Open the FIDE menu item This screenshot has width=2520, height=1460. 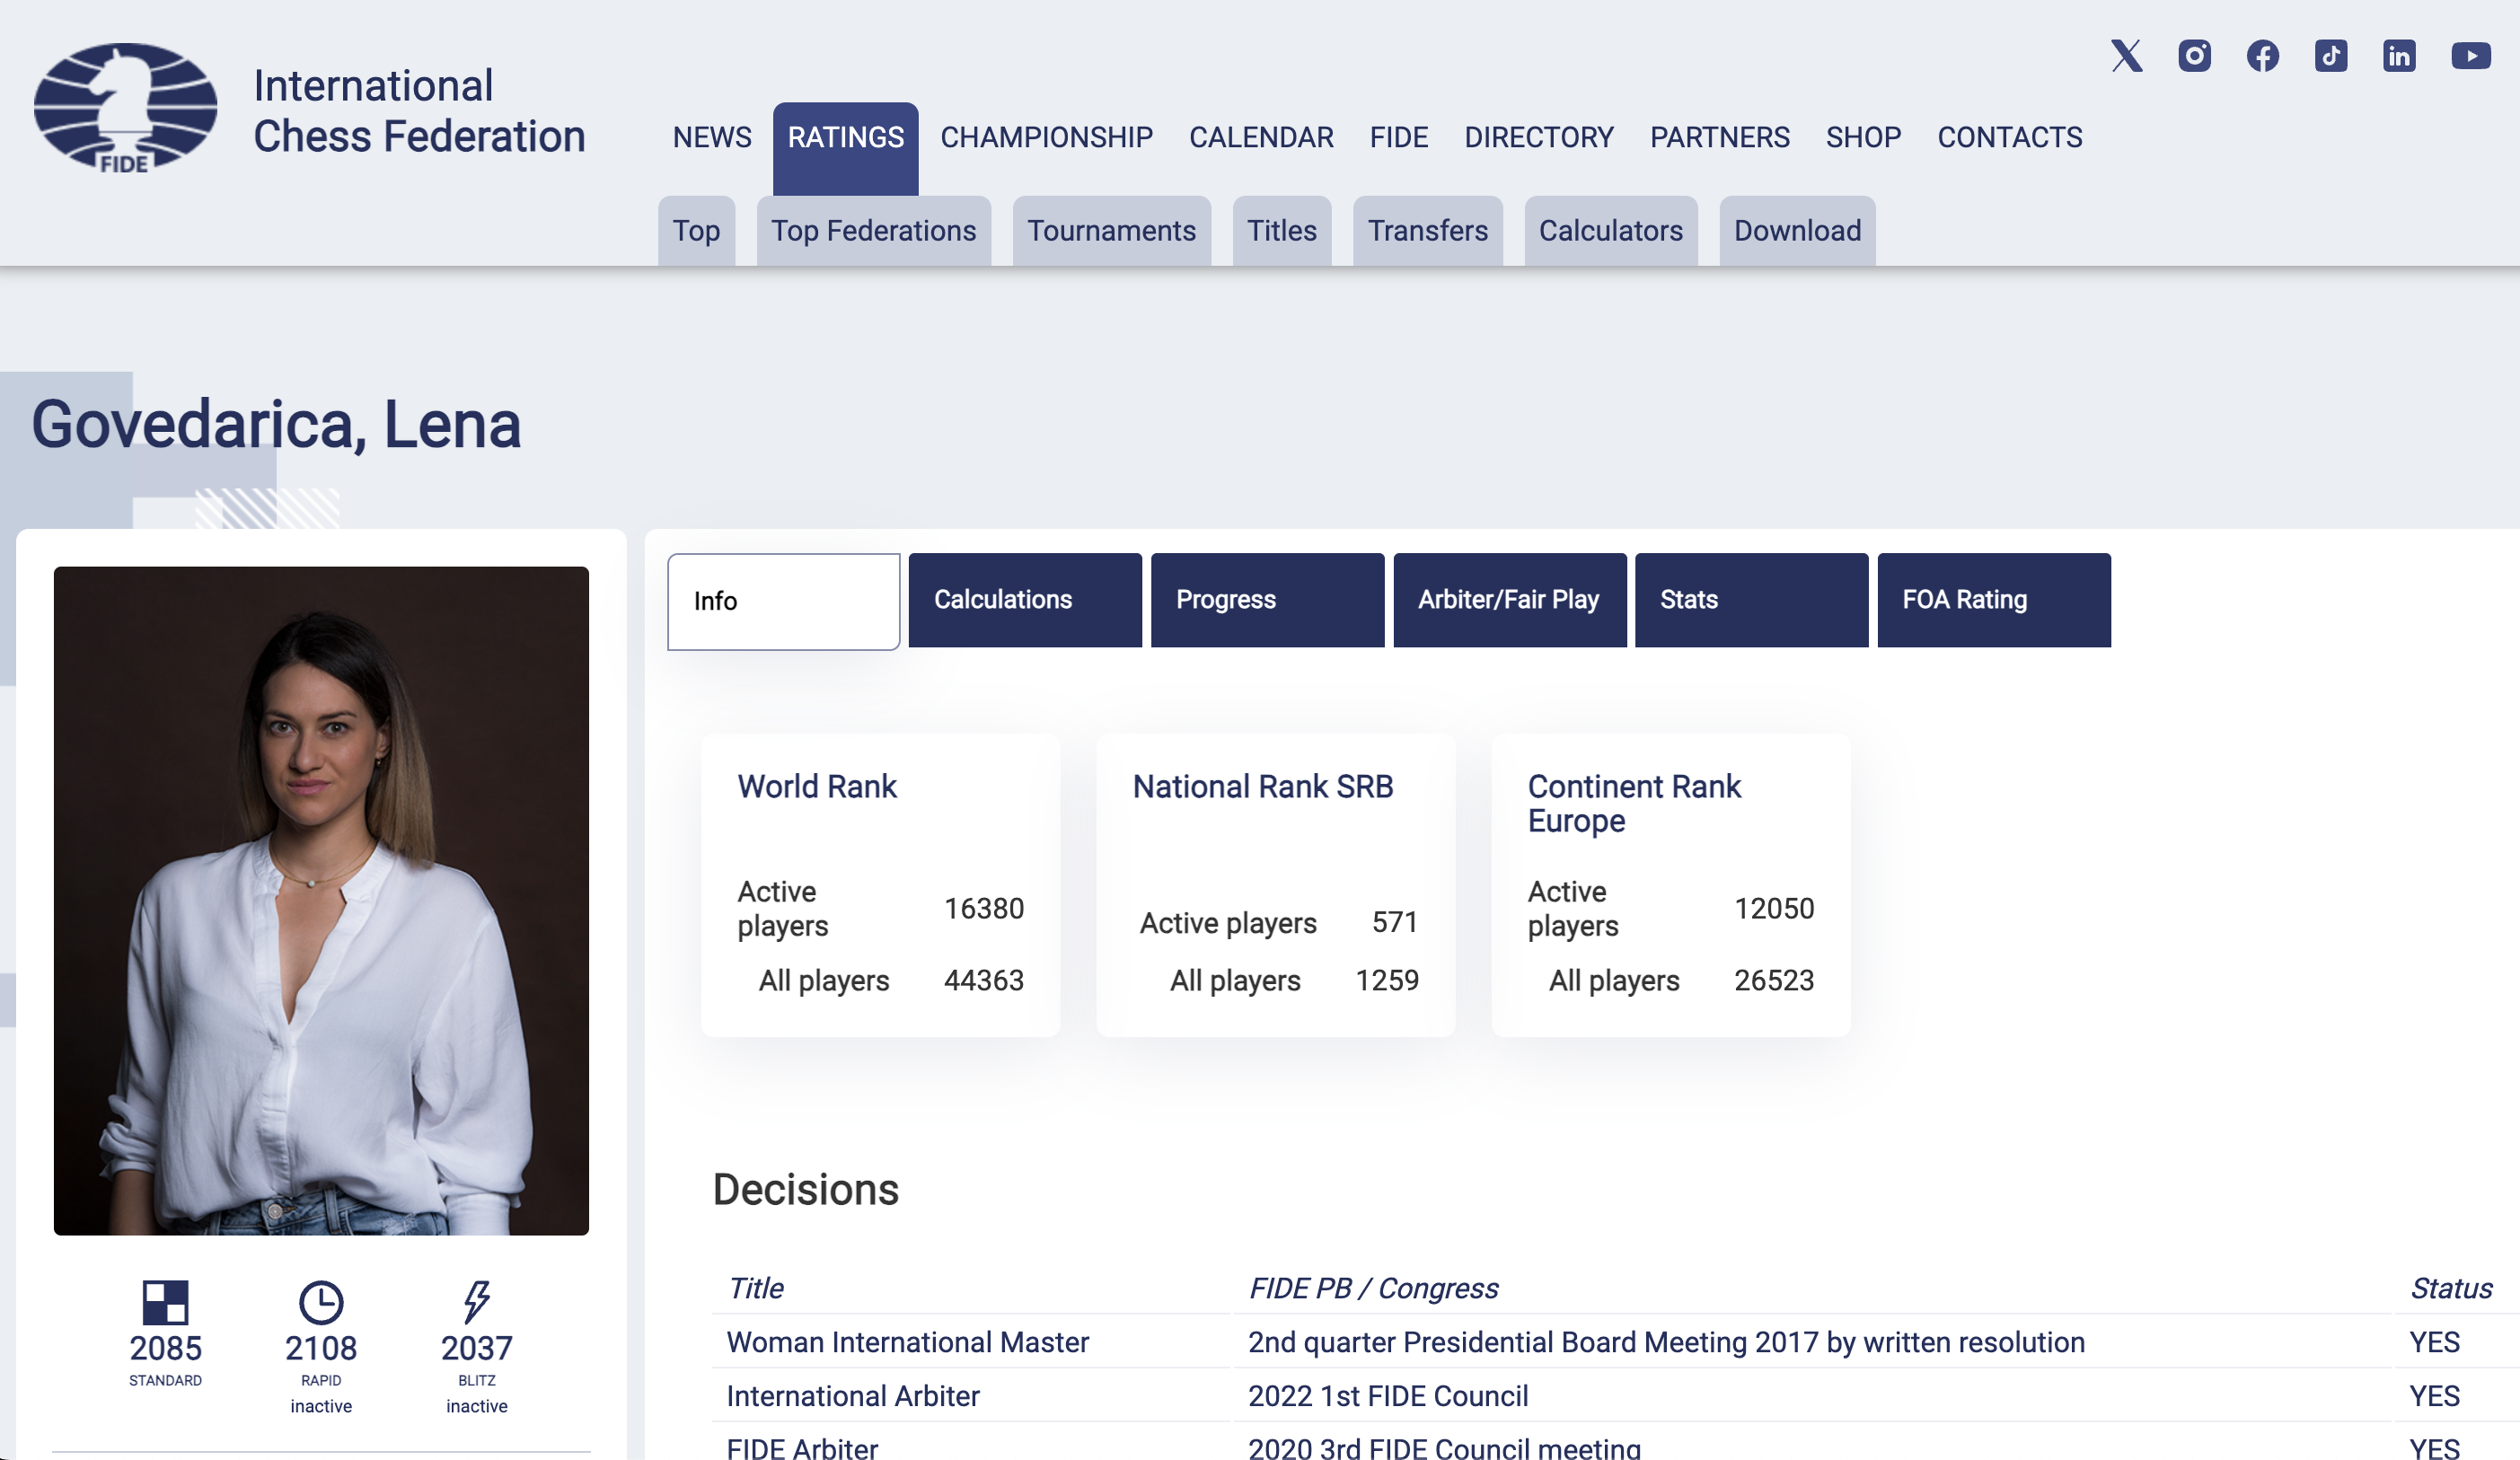[x=1398, y=137]
